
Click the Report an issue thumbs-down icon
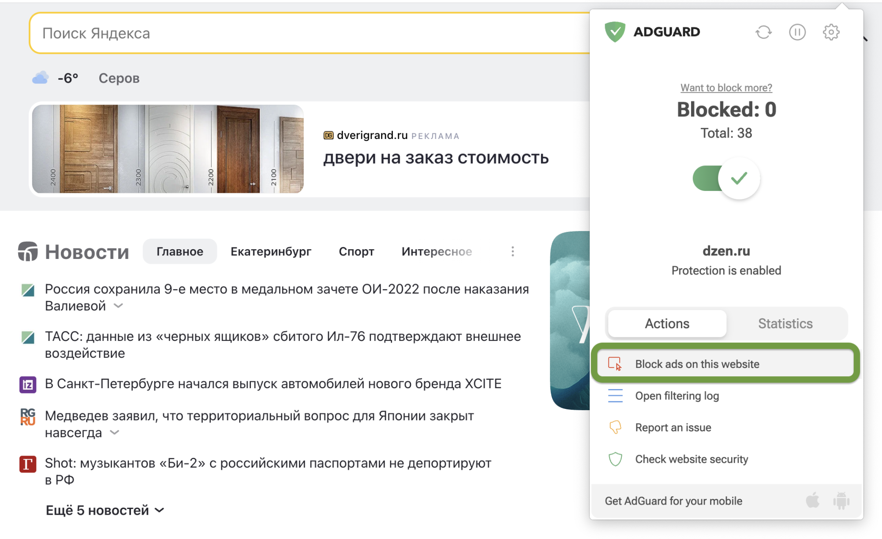tap(615, 427)
